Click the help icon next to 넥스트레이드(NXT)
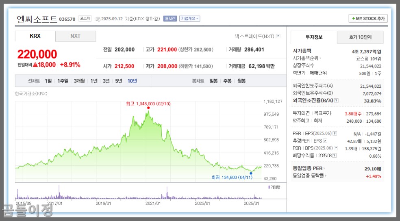Viewport: 400px width, 221px height. pos(278,36)
